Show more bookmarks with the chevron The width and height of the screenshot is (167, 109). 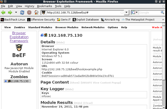coord(163,20)
